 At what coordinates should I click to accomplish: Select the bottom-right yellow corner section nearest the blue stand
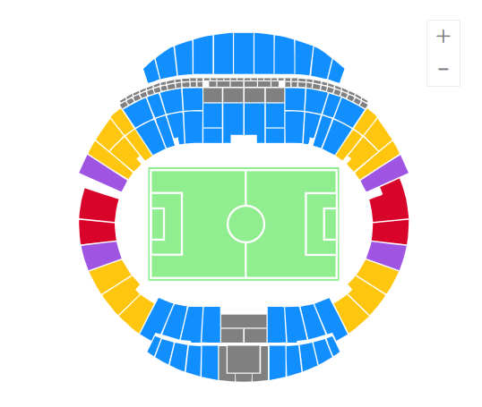(351, 314)
